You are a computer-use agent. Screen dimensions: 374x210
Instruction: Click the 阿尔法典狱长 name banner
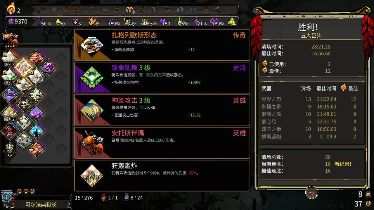pos(41,205)
